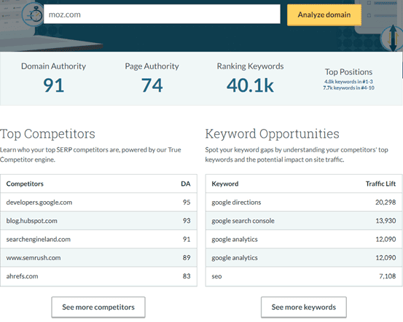Click the Keyword column header

coord(225,184)
